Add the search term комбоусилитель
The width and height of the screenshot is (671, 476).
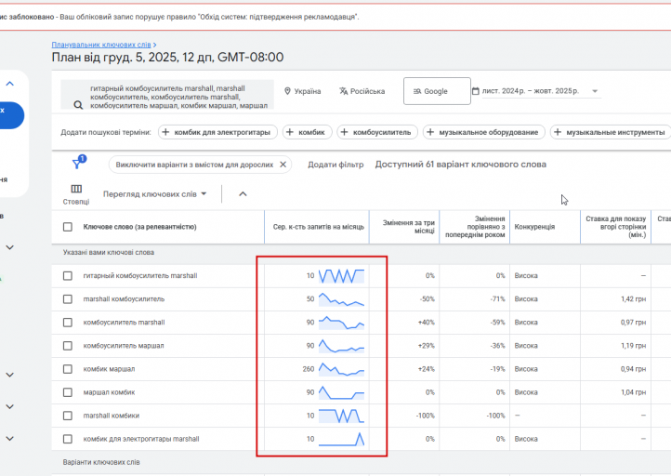(377, 132)
